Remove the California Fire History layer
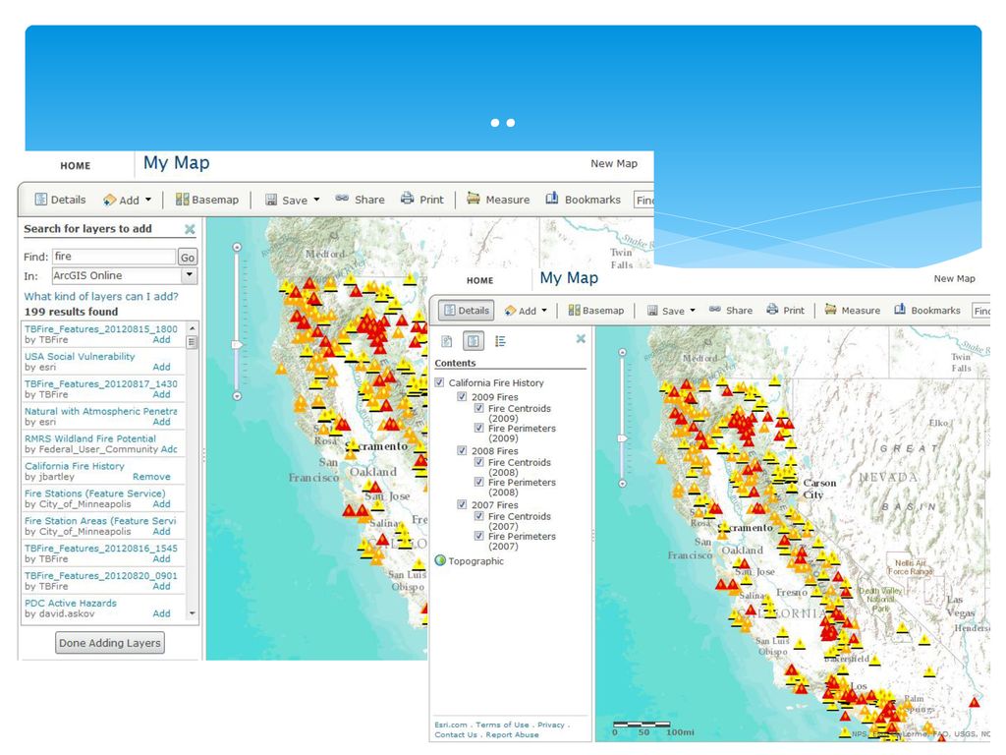The height and width of the screenshot is (755, 1006). [151, 477]
